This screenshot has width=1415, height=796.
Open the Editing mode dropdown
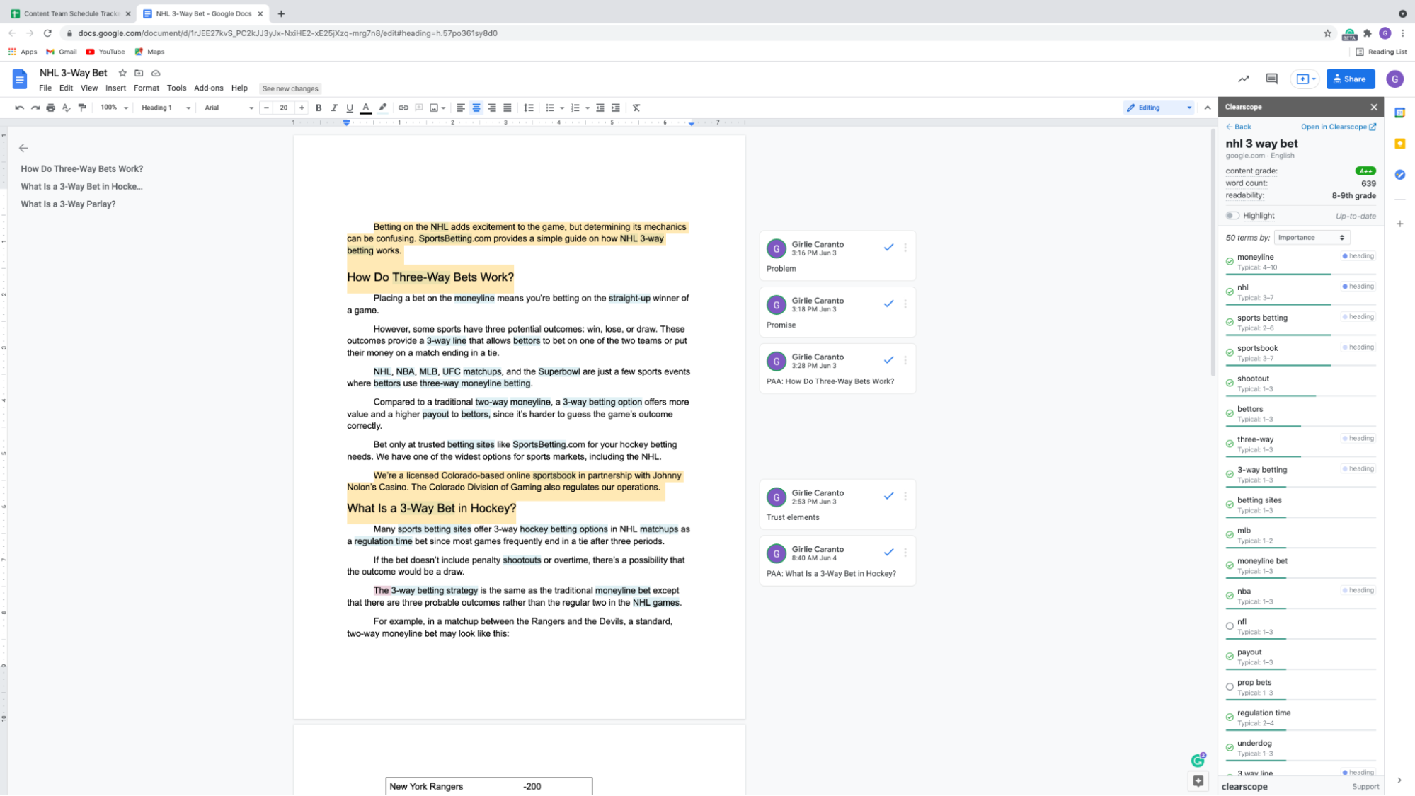[1159, 108]
